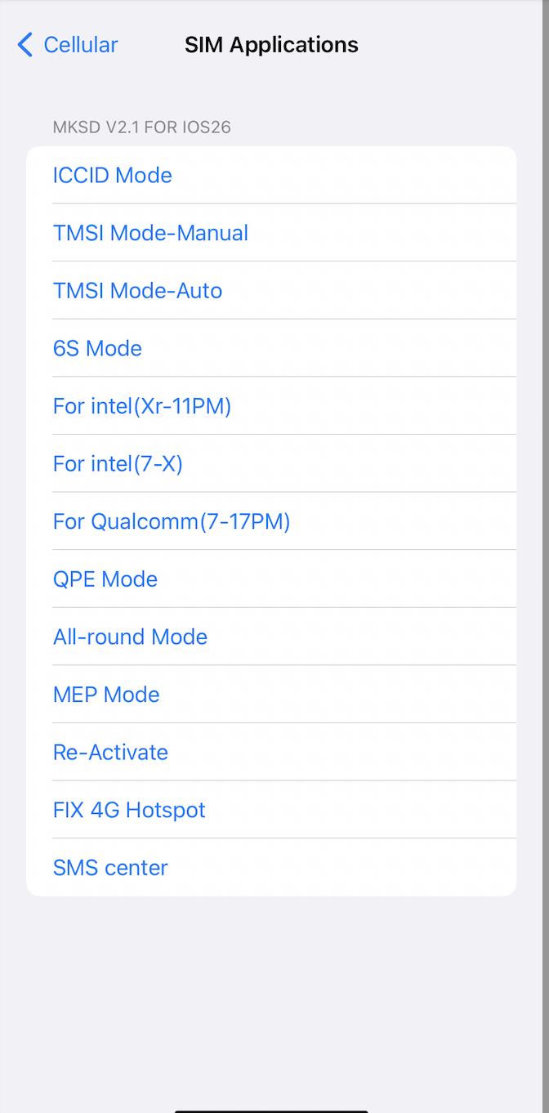
Task: Select All-round Mode
Action: 130,637
